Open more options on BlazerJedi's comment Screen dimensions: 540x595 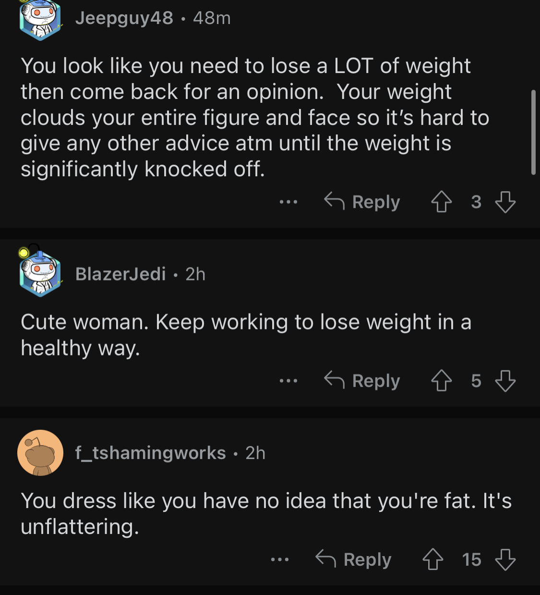(288, 381)
